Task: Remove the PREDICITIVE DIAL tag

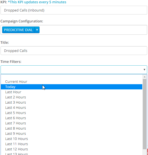Action: [x=37, y=30]
